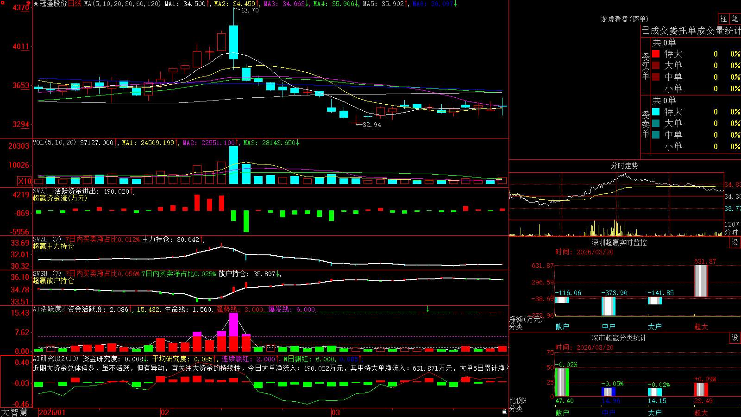Viewport: 741px width, 417px height.
Task: Click the lock icon at the timeline's end
Action: pos(505,411)
